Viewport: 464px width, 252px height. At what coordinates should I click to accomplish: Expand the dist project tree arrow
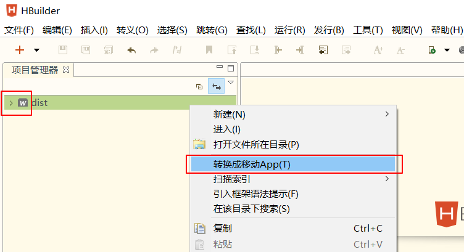(x=11, y=103)
